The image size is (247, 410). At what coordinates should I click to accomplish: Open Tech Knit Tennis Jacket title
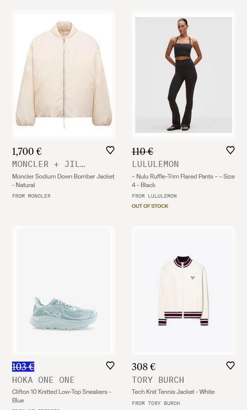(x=173, y=392)
